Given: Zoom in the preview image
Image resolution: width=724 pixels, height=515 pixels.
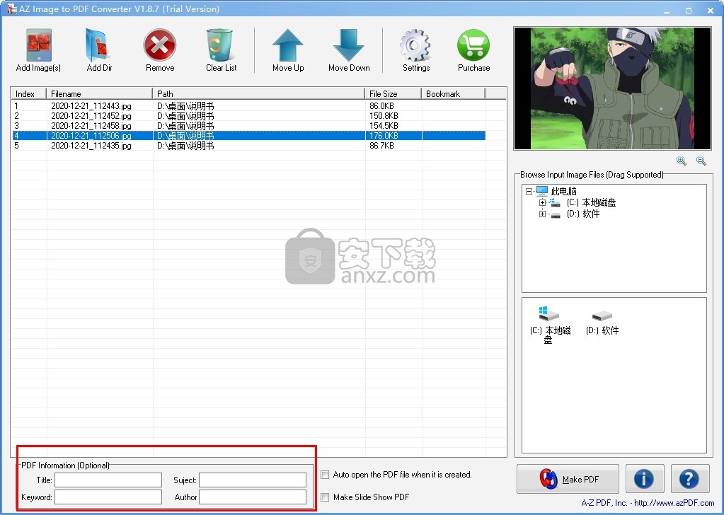Looking at the screenshot, I should tap(681, 161).
